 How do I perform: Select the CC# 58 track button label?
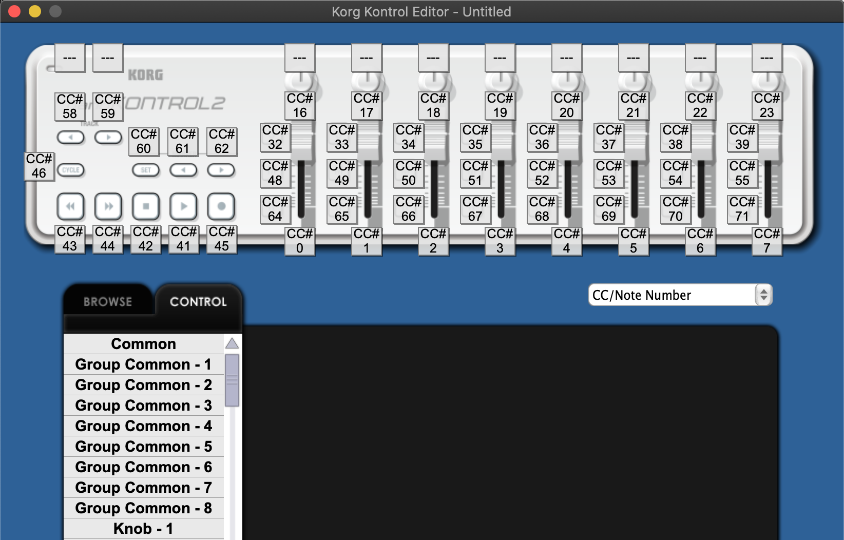(70, 107)
